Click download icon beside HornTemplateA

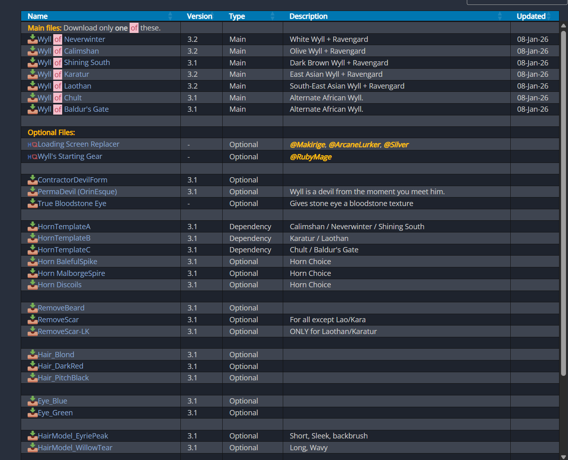33,227
